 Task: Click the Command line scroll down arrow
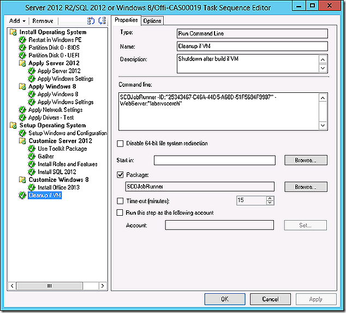click(323, 126)
